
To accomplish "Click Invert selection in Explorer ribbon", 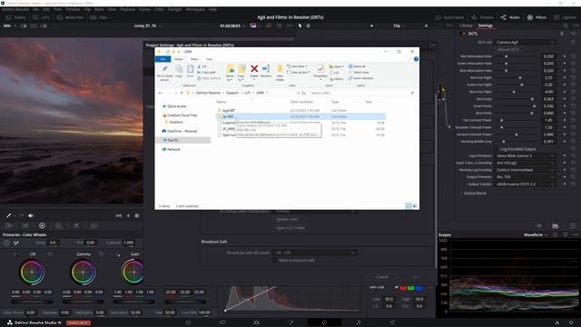I will [x=361, y=78].
